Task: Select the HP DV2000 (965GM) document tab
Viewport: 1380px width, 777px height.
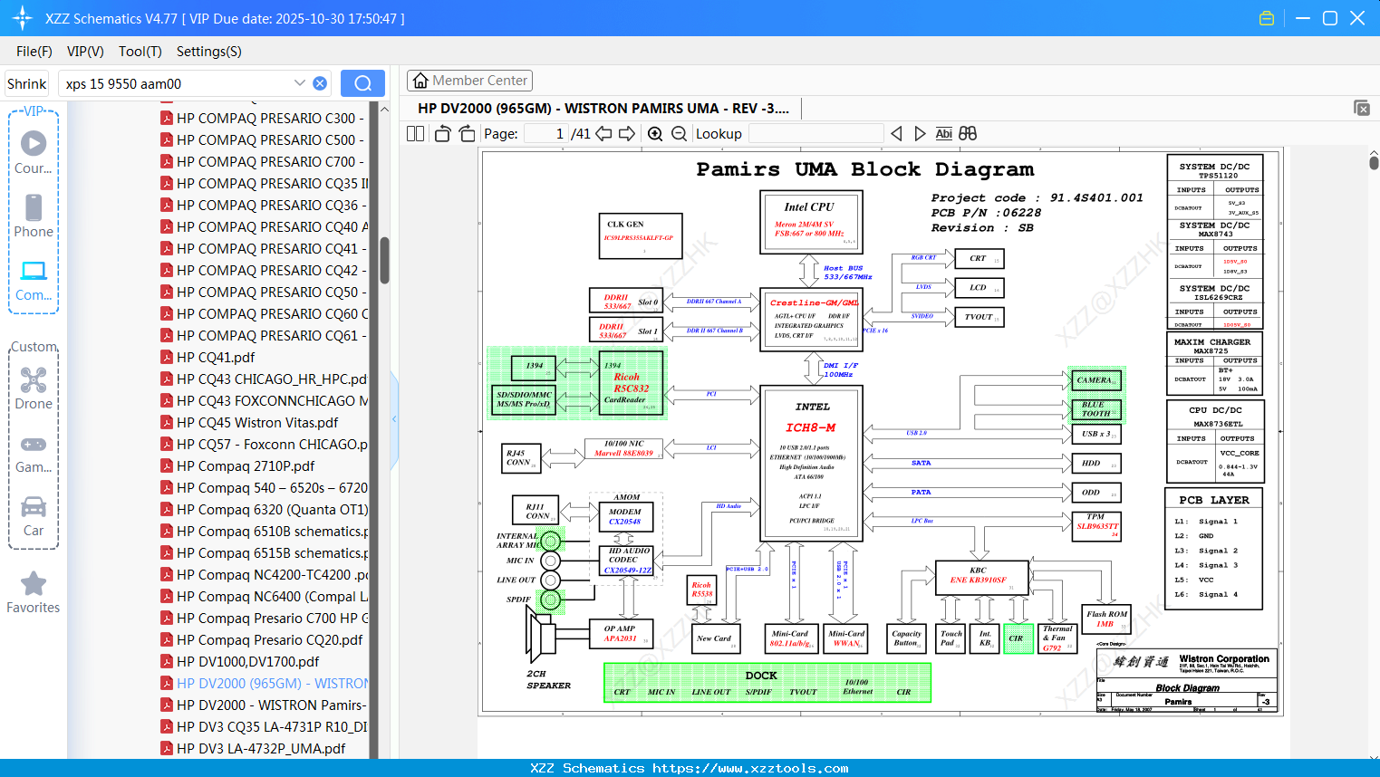Action: click(603, 108)
